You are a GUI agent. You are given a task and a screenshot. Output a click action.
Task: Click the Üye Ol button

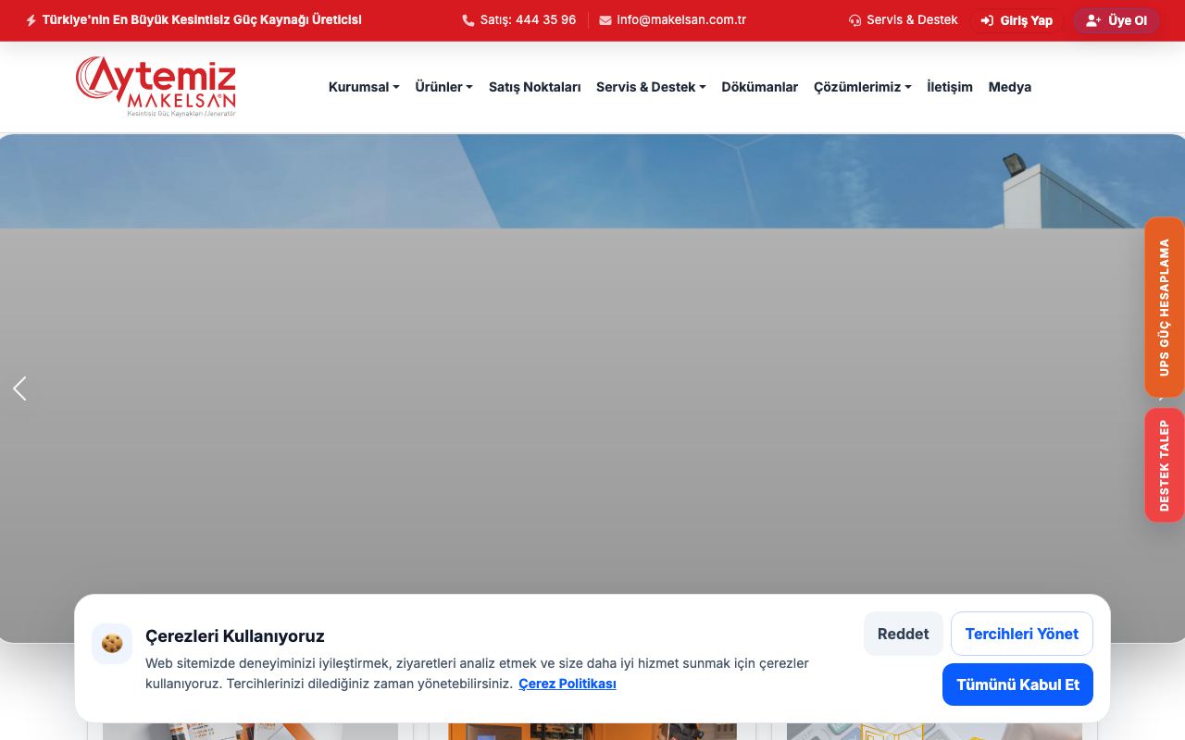click(x=1116, y=20)
